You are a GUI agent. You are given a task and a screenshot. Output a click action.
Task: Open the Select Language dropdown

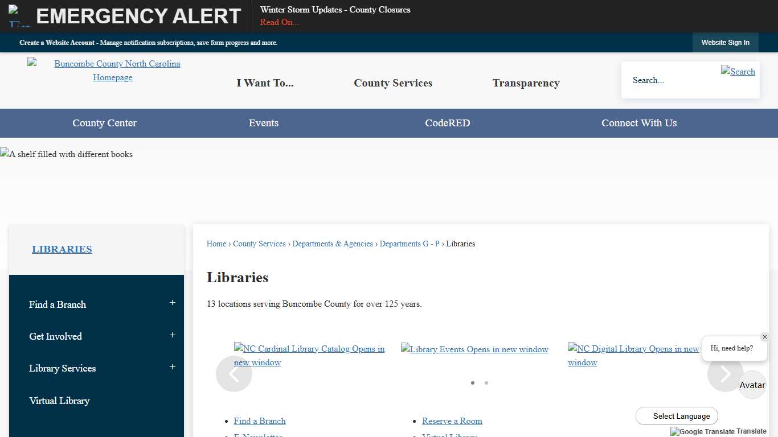click(677, 416)
